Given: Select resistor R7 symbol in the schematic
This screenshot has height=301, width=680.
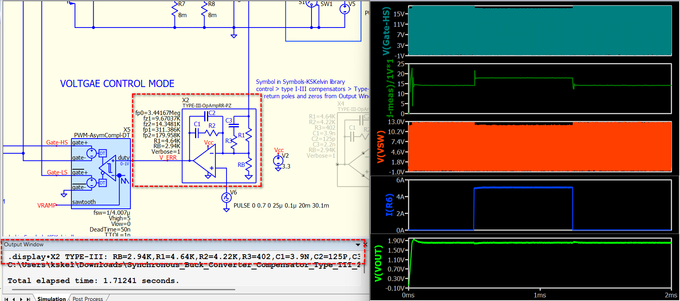Looking at the screenshot, I should pyautogui.click(x=175, y=10).
